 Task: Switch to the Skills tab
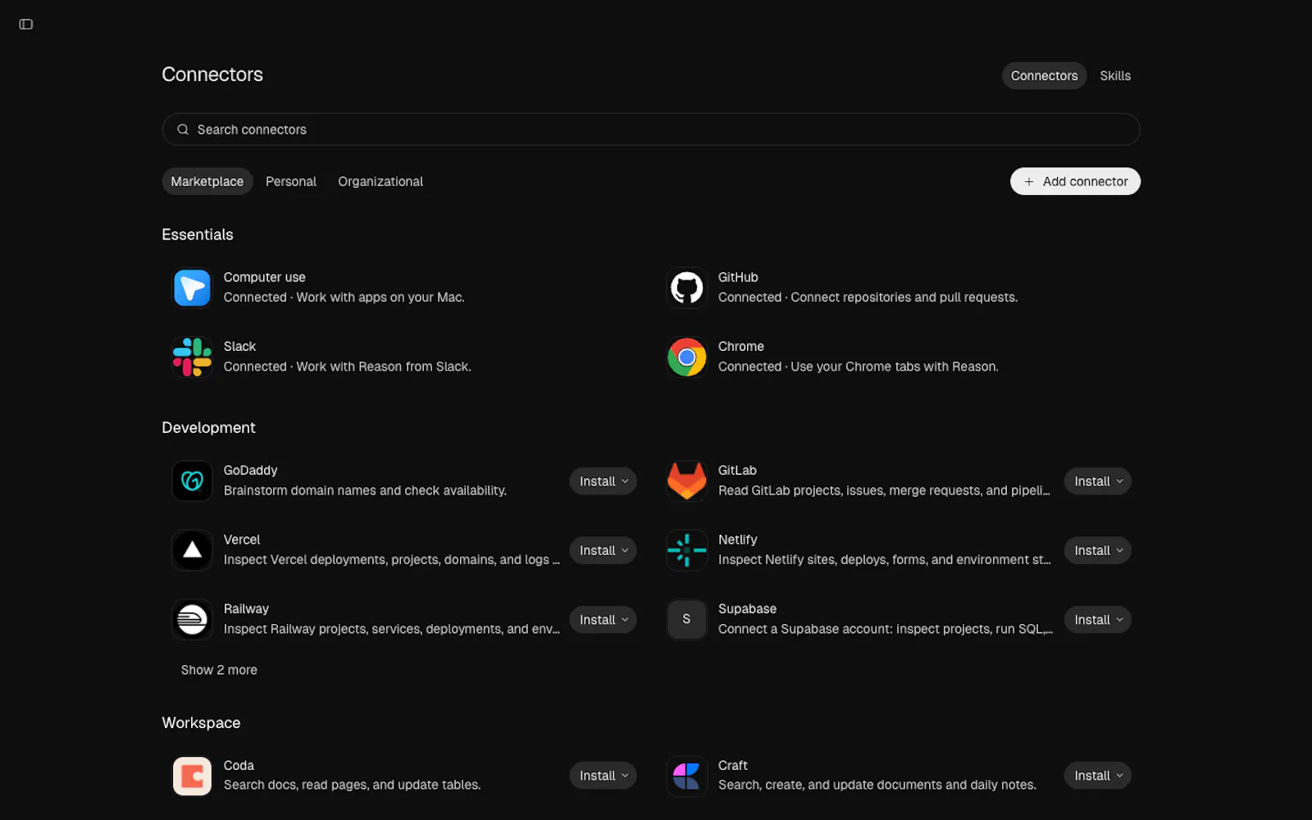[1115, 75]
